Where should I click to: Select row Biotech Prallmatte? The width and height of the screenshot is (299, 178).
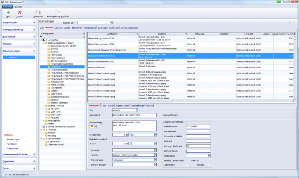(x=190, y=67)
